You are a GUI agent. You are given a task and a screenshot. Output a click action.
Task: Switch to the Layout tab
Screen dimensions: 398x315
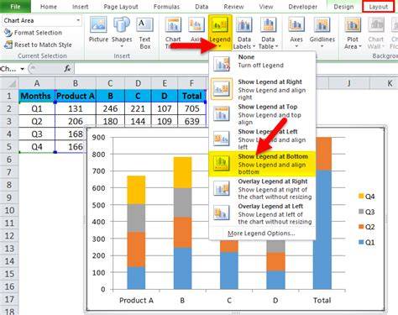[379, 7]
